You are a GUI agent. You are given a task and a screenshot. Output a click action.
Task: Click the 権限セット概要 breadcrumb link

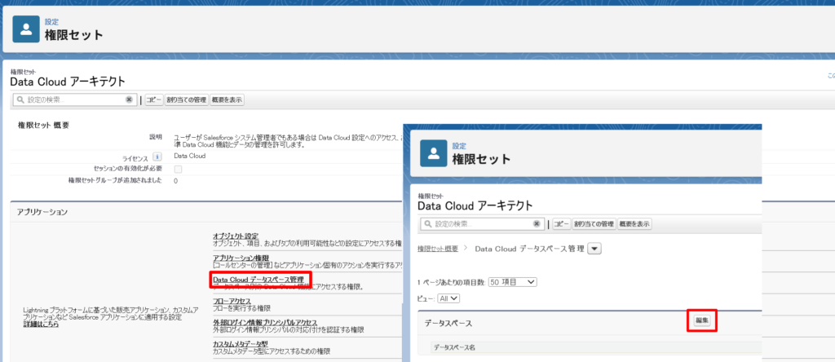coord(438,249)
